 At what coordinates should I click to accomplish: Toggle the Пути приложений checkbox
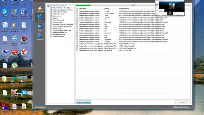click(51, 20)
